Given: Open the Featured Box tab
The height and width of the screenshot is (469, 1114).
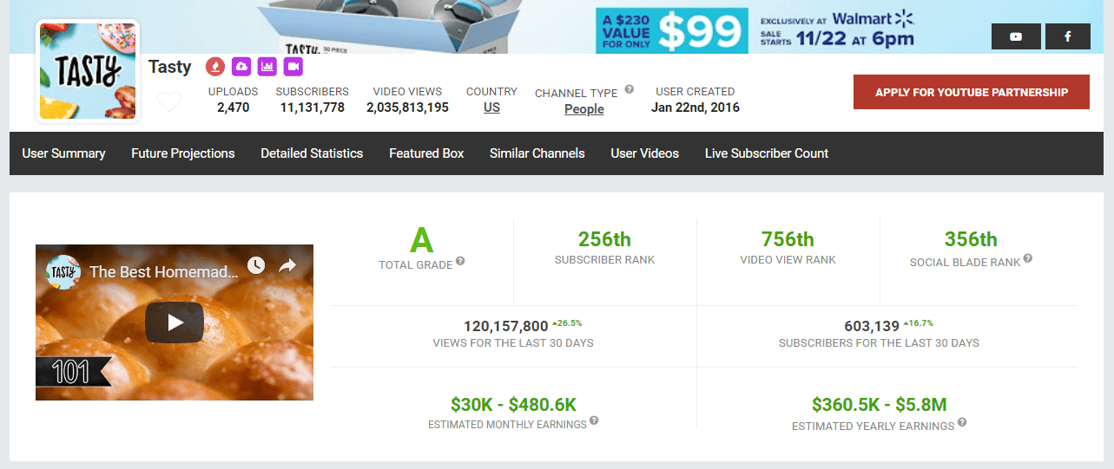Looking at the screenshot, I should (426, 153).
